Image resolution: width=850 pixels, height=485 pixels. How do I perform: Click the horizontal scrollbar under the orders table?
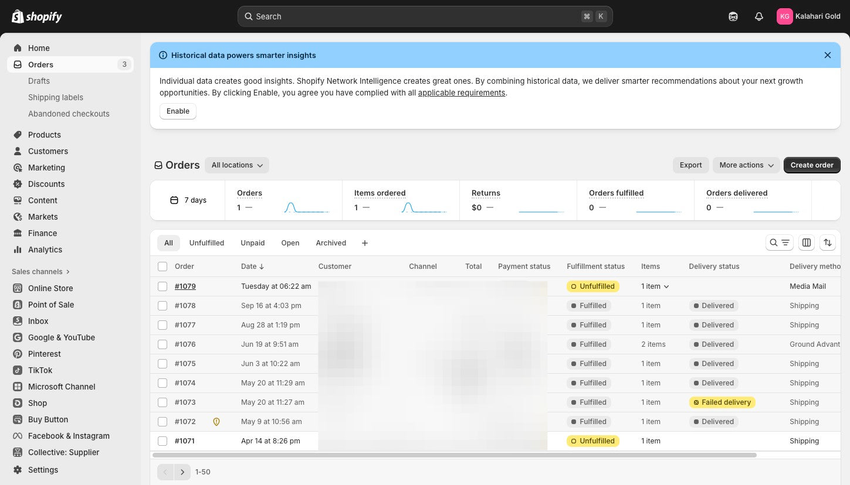click(x=454, y=455)
